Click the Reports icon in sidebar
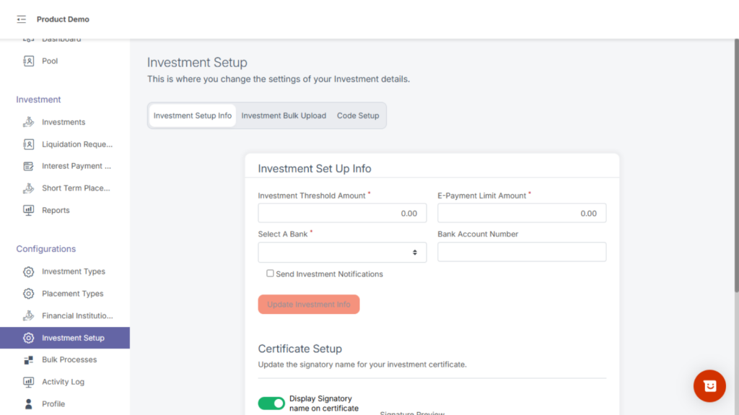The height and width of the screenshot is (415, 739). tap(29, 210)
